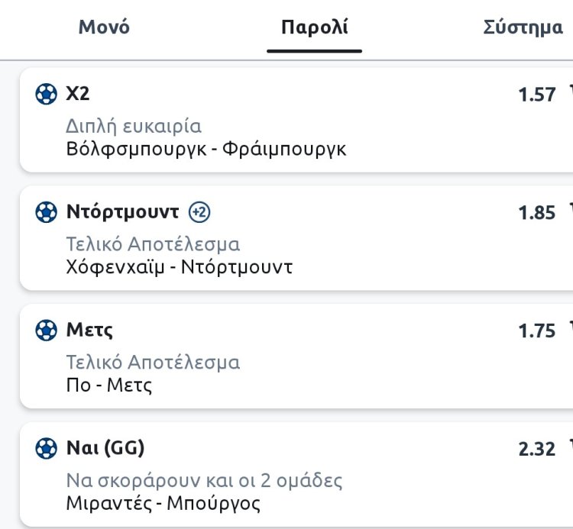Switch to the Μονό tab

pyautogui.click(x=104, y=27)
